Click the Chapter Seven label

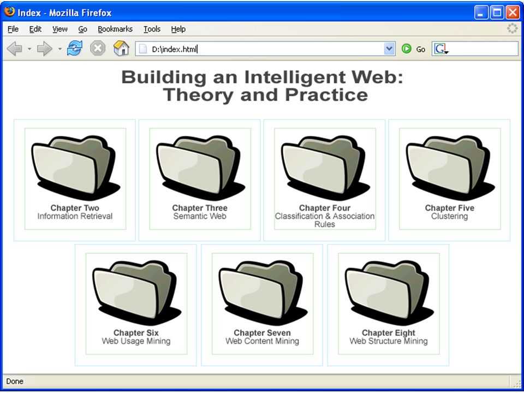(x=263, y=333)
